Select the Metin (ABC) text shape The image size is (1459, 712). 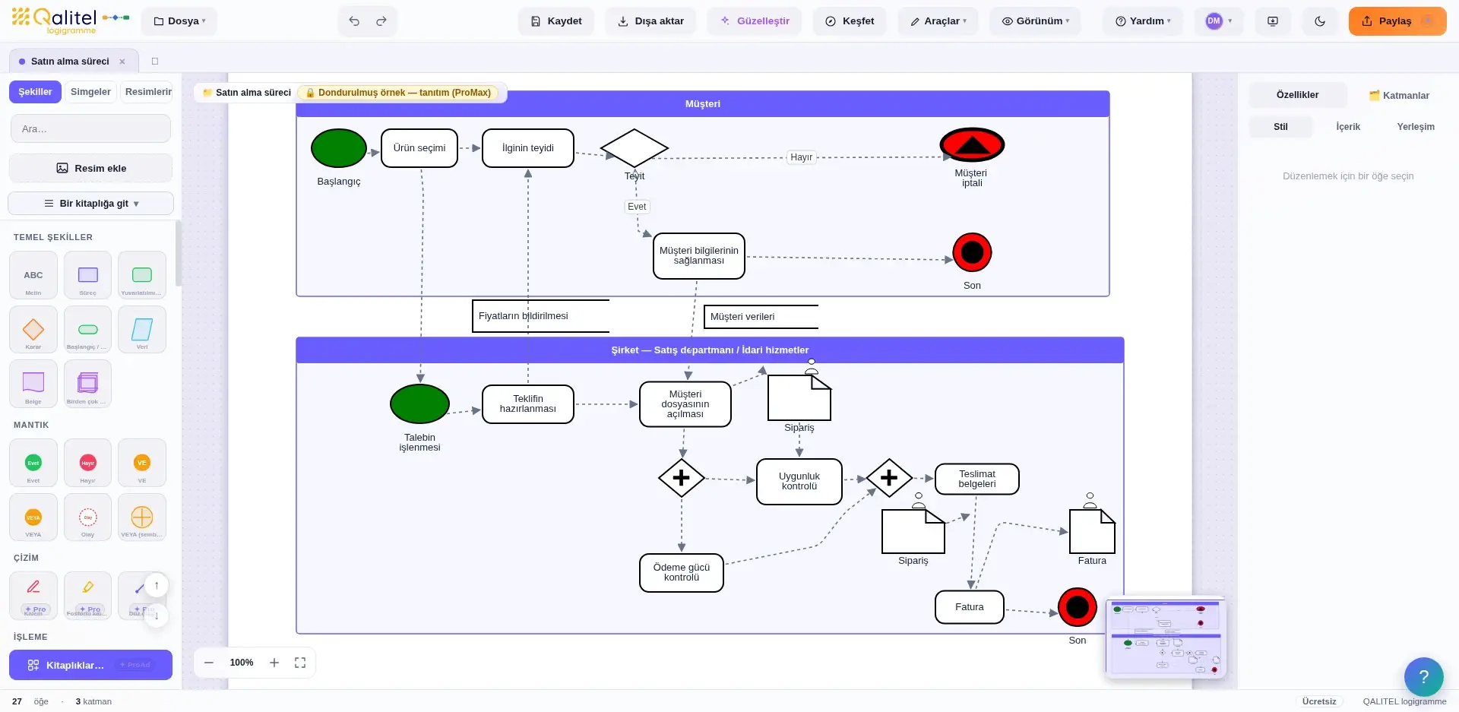pyautogui.click(x=33, y=275)
